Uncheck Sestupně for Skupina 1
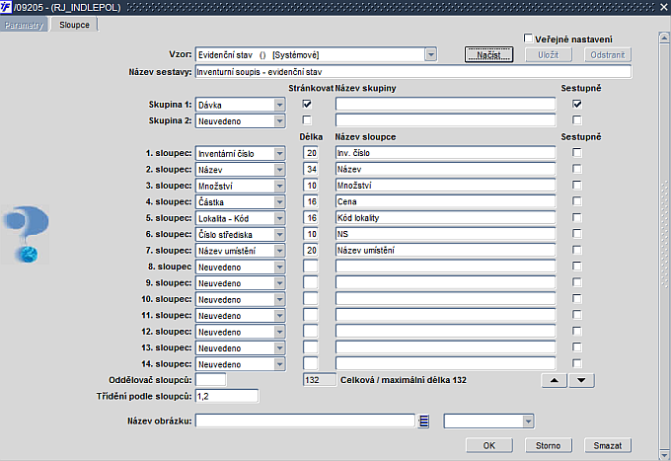This screenshot has height=461, width=671. click(577, 104)
